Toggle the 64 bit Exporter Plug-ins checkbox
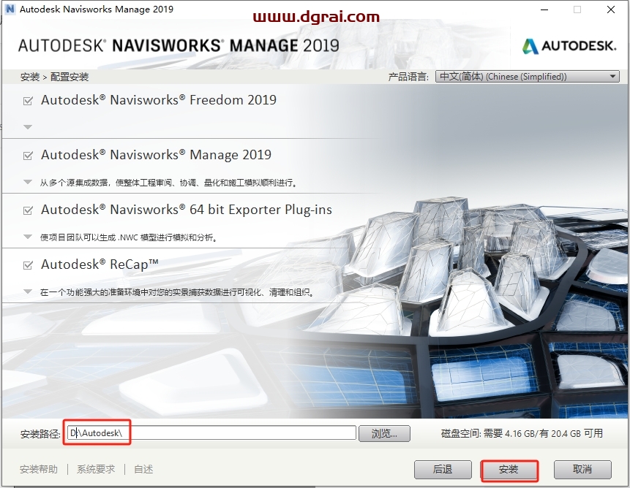The width and height of the screenshot is (630, 488). 28,210
